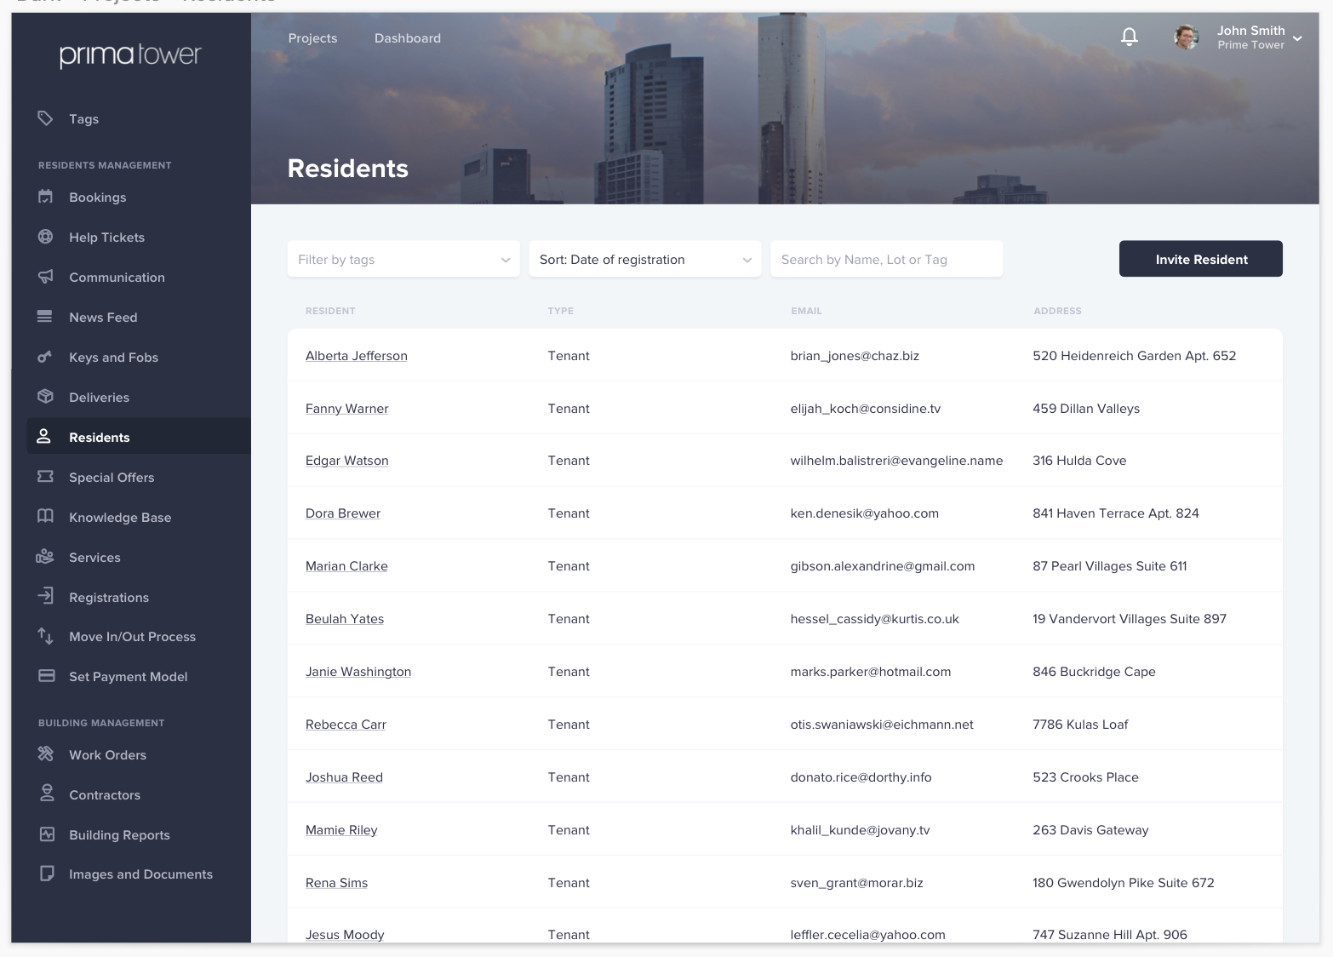Click email gibson.alexandrine@gmail.com

[x=883, y=566]
